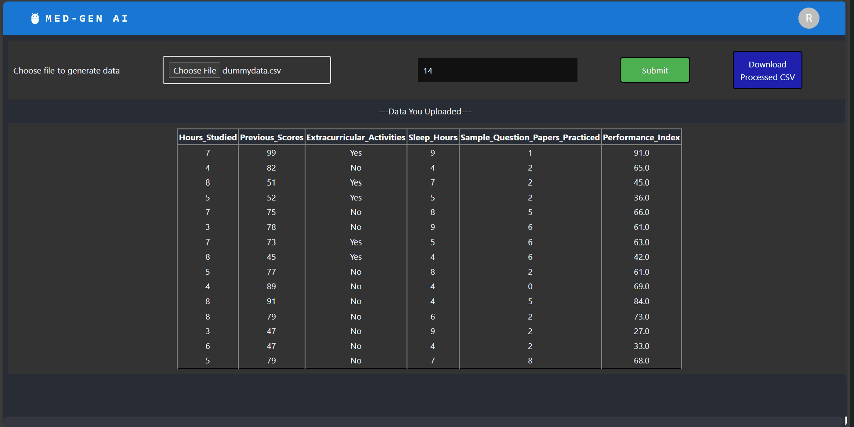Select the Sleep_Hours column header
Screen dimensions: 854x427
(x=432, y=137)
